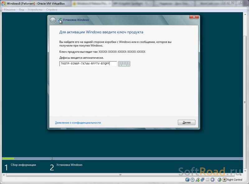The height and width of the screenshot is (184, 249).
Task: Click the hard disk activity status icon
Action: [x=187, y=180]
